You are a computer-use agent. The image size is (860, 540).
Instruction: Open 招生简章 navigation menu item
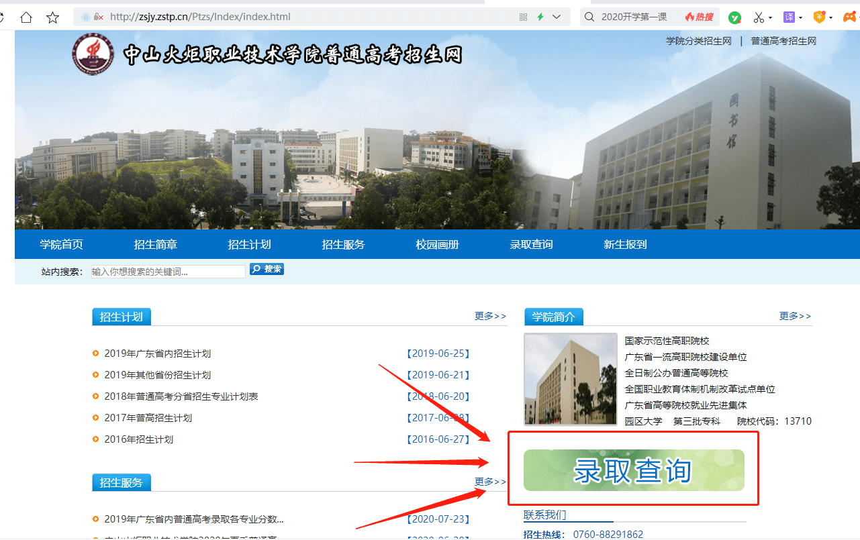point(156,244)
